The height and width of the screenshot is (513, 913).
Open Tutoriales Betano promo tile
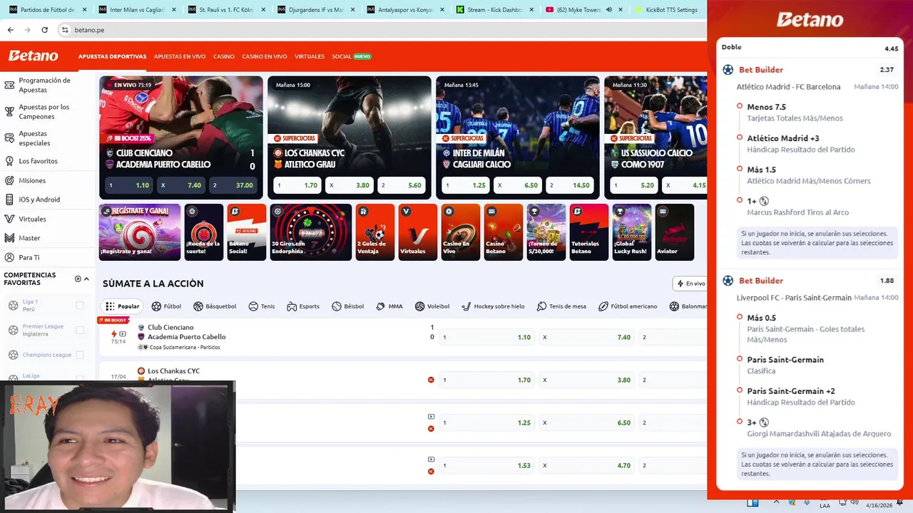tap(589, 232)
